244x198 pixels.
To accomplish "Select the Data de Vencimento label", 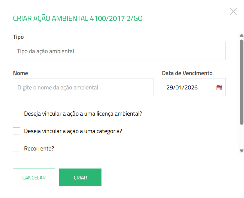I will [x=187, y=73].
